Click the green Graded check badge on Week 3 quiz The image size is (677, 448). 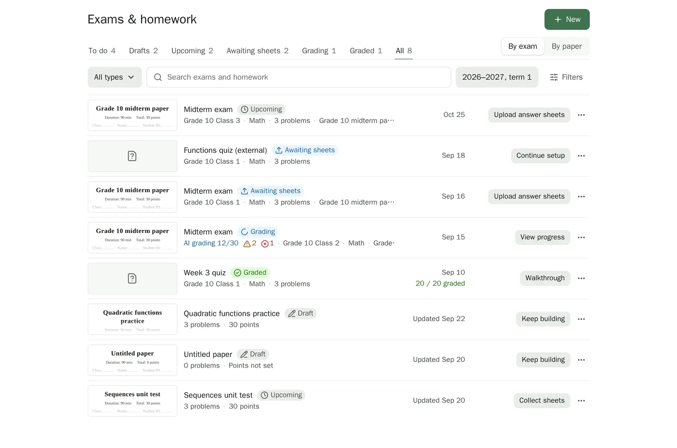[250, 273]
